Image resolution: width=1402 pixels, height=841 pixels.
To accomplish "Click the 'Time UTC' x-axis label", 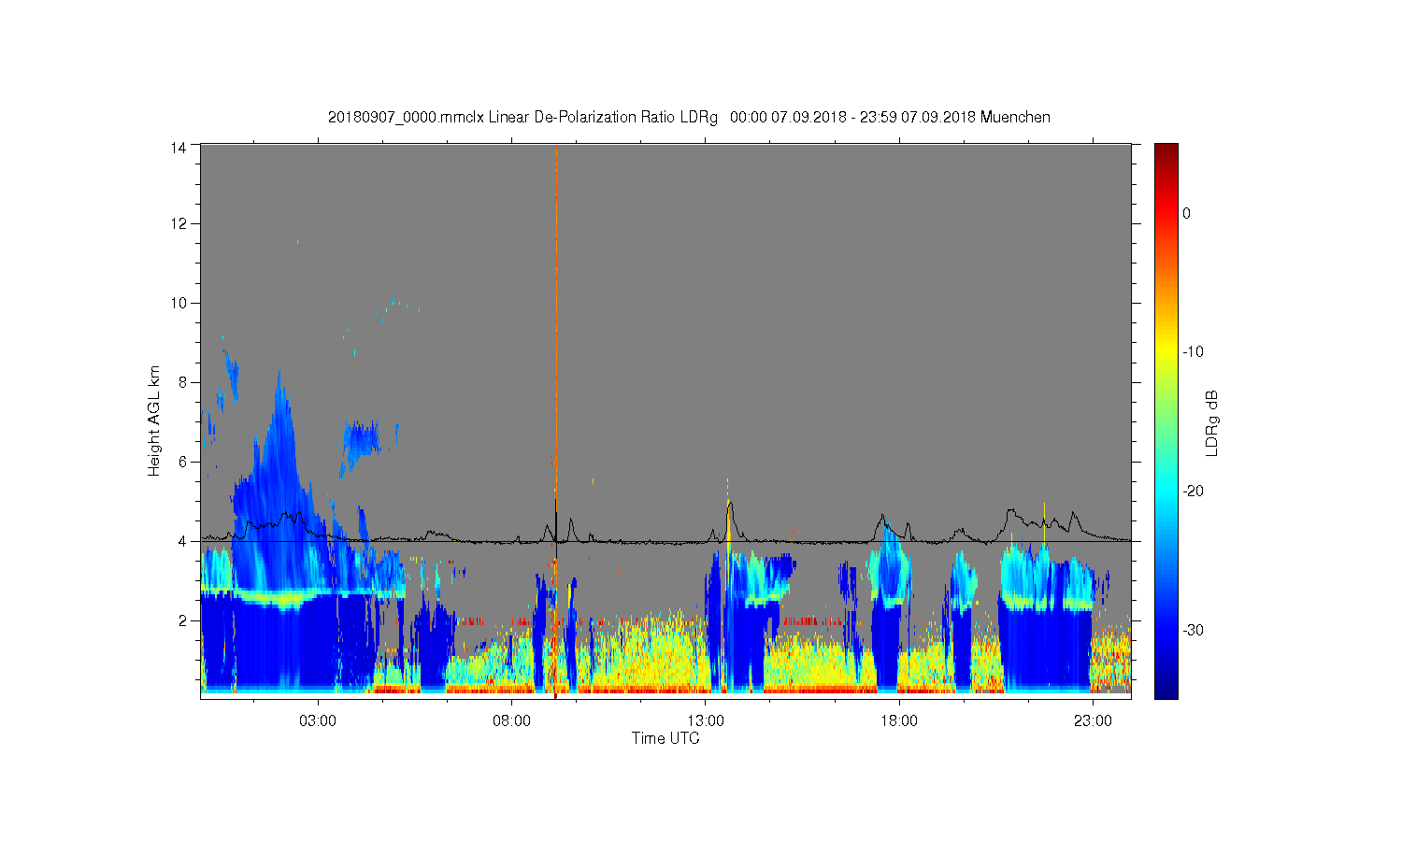I will [x=665, y=738].
